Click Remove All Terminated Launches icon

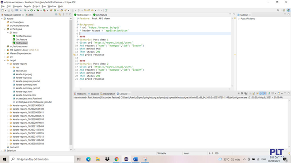click(246, 94)
